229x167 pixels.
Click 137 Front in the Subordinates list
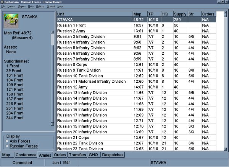[15, 99]
